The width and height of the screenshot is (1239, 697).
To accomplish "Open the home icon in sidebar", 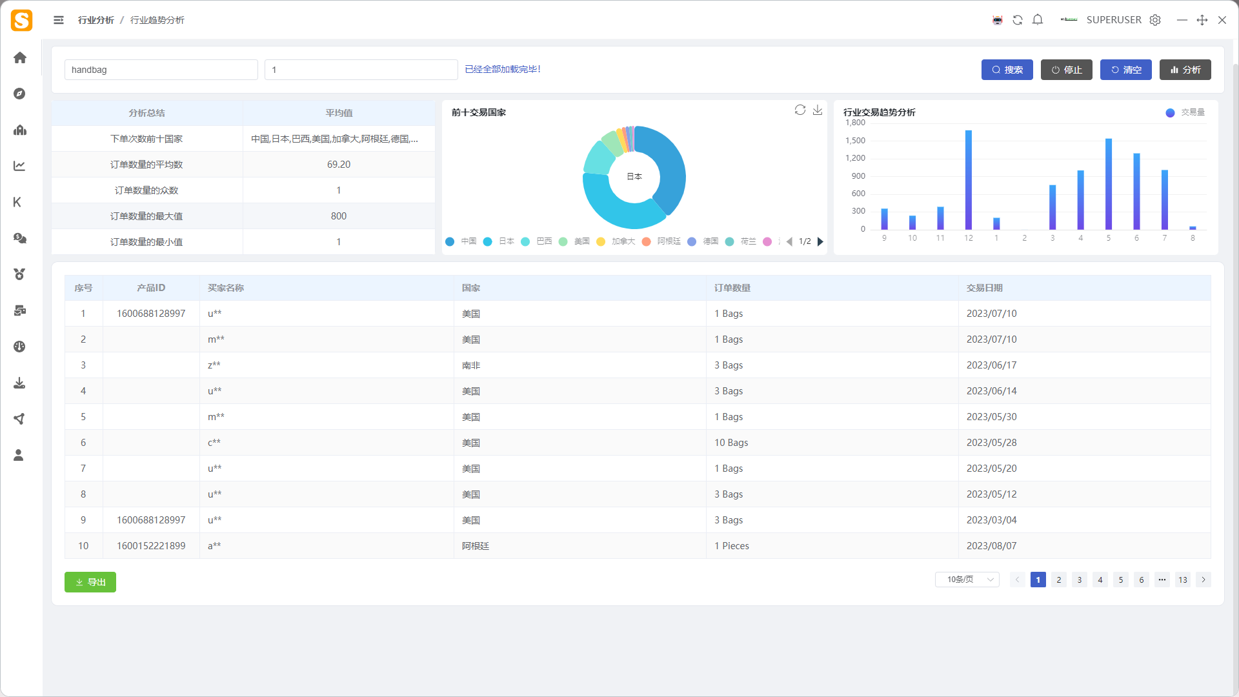I will tap(20, 58).
